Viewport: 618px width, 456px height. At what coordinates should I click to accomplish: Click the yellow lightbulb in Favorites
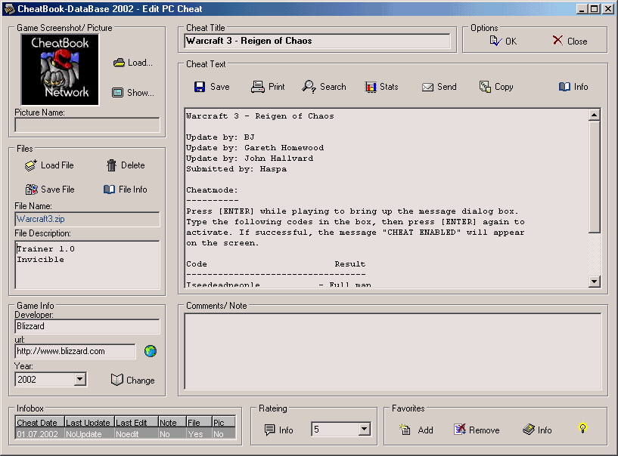tap(582, 429)
